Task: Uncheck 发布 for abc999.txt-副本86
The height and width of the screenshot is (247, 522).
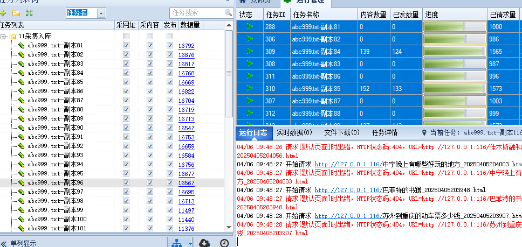Action: (170, 90)
